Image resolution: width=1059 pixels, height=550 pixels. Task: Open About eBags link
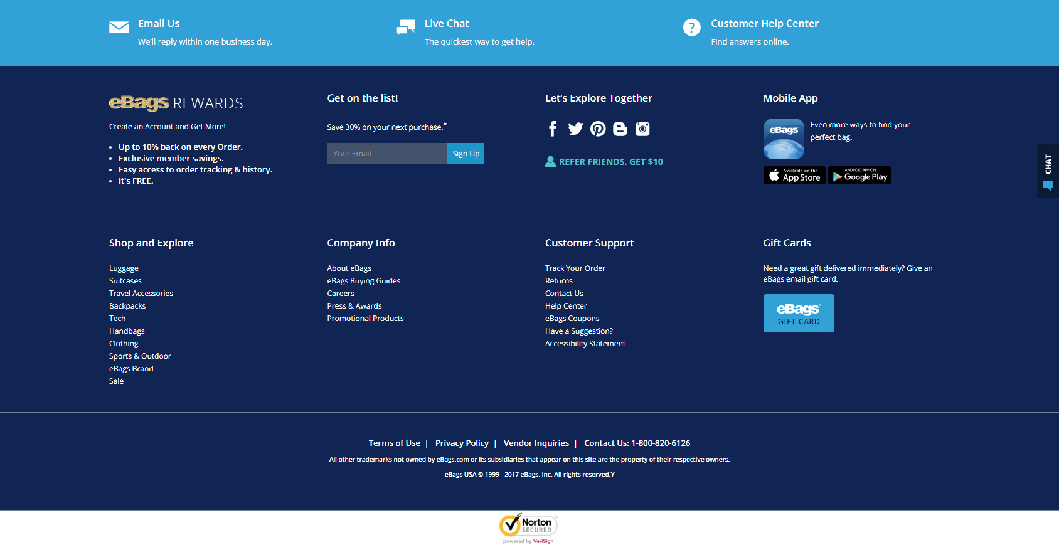pos(349,268)
